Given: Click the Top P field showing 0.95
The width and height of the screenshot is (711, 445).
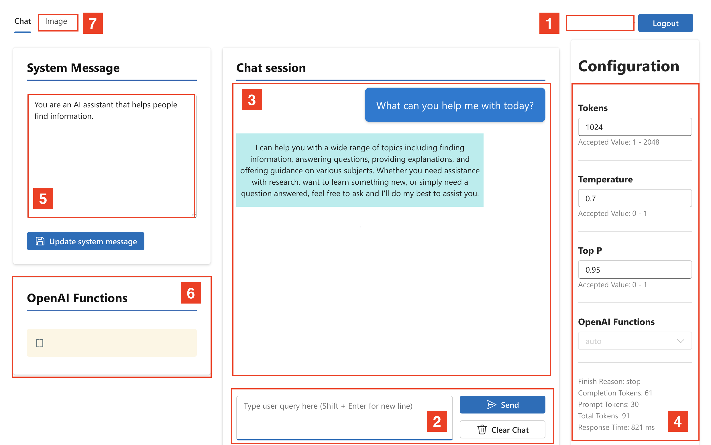Looking at the screenshot, I should click(635, 269).
